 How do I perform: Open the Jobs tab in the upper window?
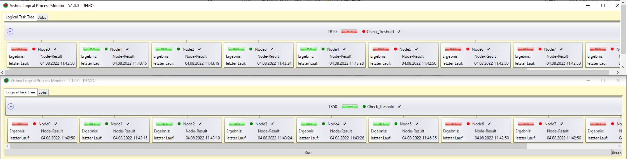[x=42, y=17]
